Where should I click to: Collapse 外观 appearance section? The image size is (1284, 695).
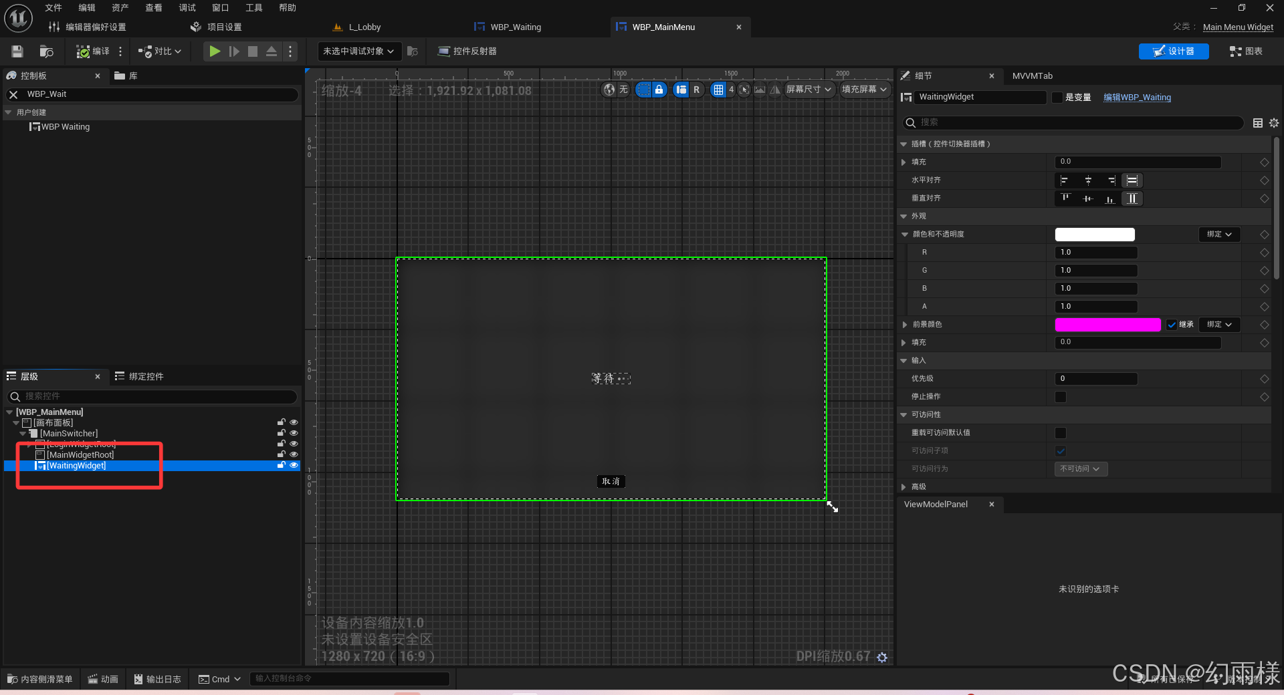point(904,217)
